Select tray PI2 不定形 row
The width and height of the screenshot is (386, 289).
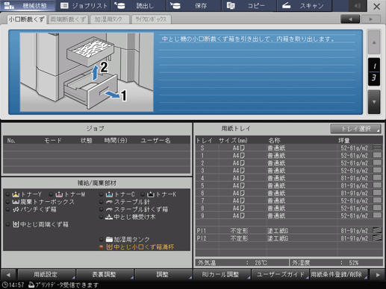(289, 238)
